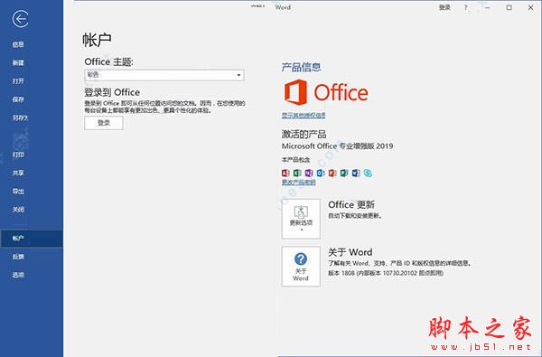Image resolution: width=542 pixels, height=357 pixels.
Task: Open the 更改产品密钥 link
Action: pos(298,182)
